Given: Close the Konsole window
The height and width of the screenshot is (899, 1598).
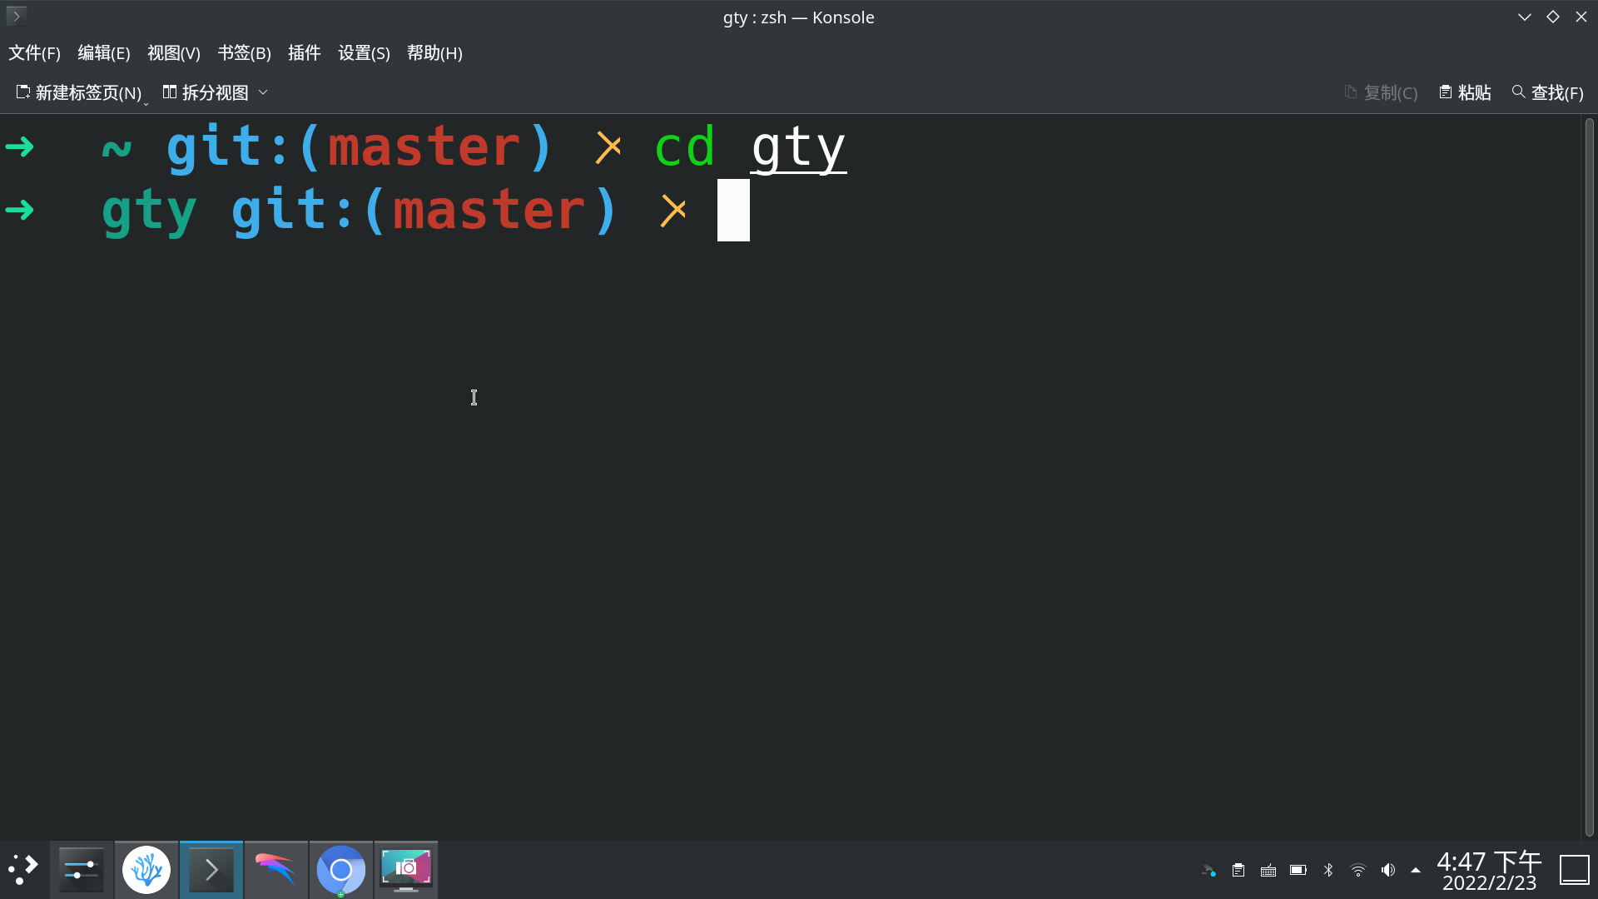Looking at the screenshot, I should (1581, 17).
